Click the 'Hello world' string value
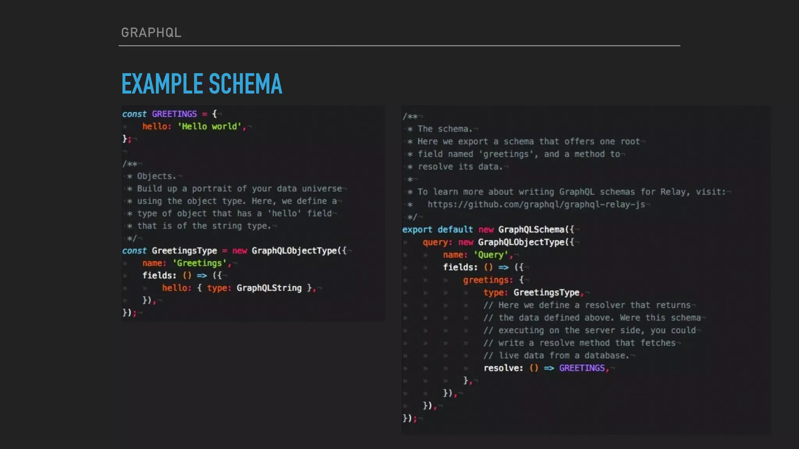The image size is (799, 449). click(210, 126)
